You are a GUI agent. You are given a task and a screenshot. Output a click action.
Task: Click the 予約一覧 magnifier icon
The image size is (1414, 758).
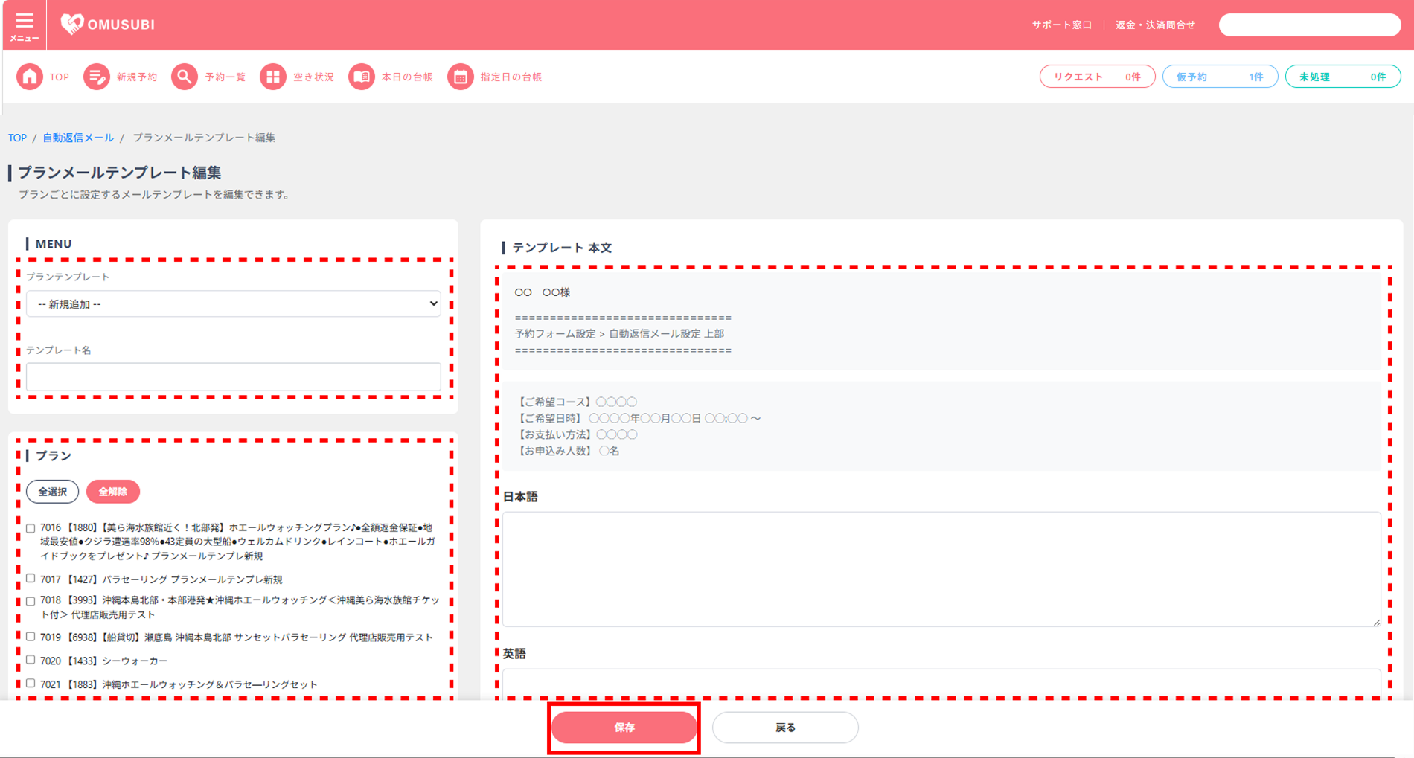tap(185, 77)
